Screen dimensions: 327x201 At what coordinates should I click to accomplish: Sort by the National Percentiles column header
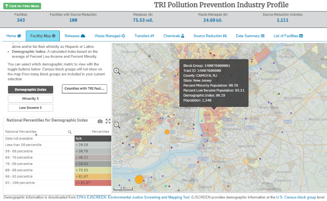click(x=21, y=132)
